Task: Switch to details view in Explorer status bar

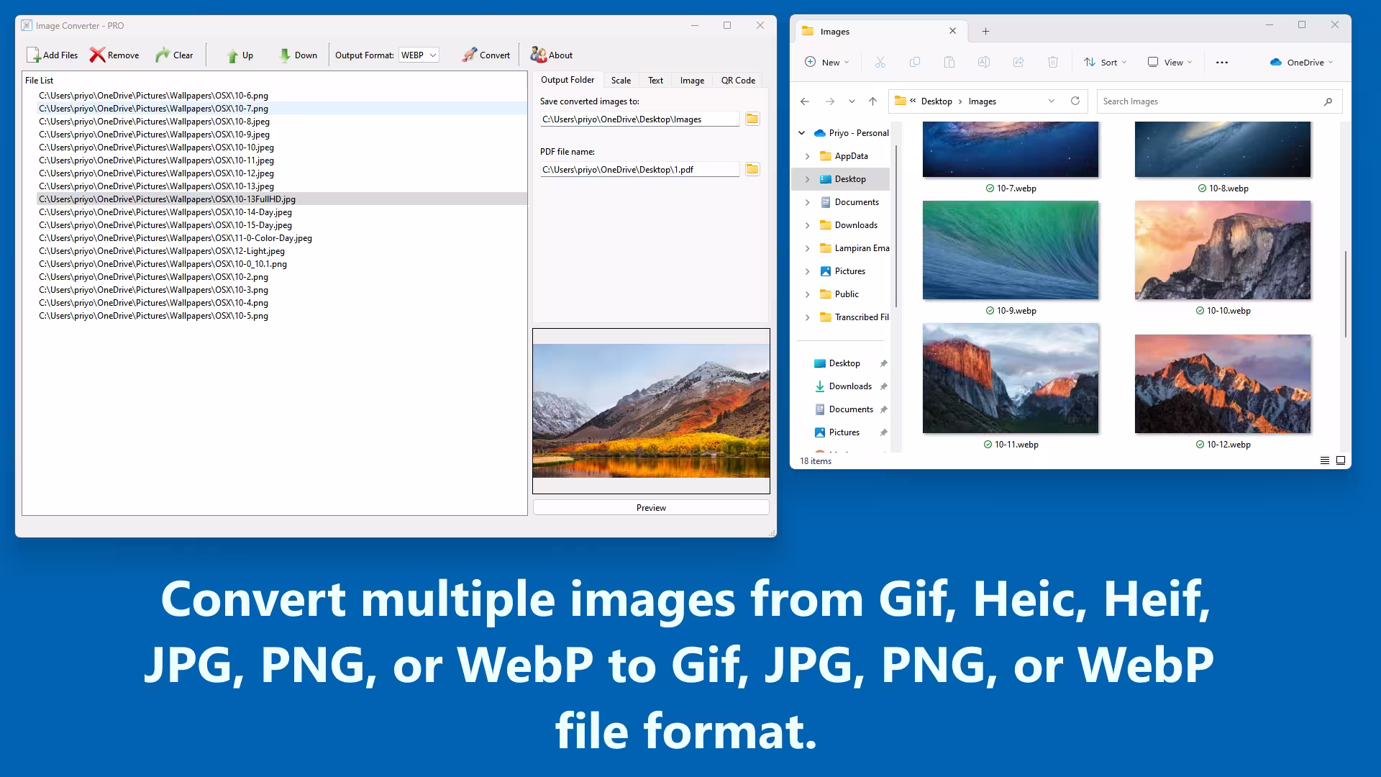Action: tap(1325, 460)
